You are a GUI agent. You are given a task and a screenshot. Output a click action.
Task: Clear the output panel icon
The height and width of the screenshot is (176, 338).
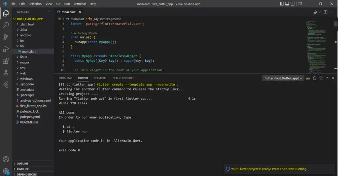coord(308,78)
